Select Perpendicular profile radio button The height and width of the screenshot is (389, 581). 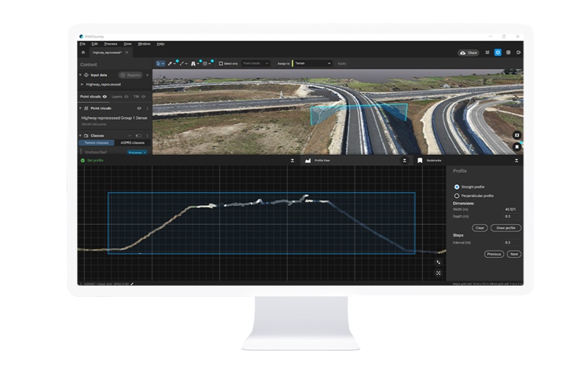(x=457, y=196)
